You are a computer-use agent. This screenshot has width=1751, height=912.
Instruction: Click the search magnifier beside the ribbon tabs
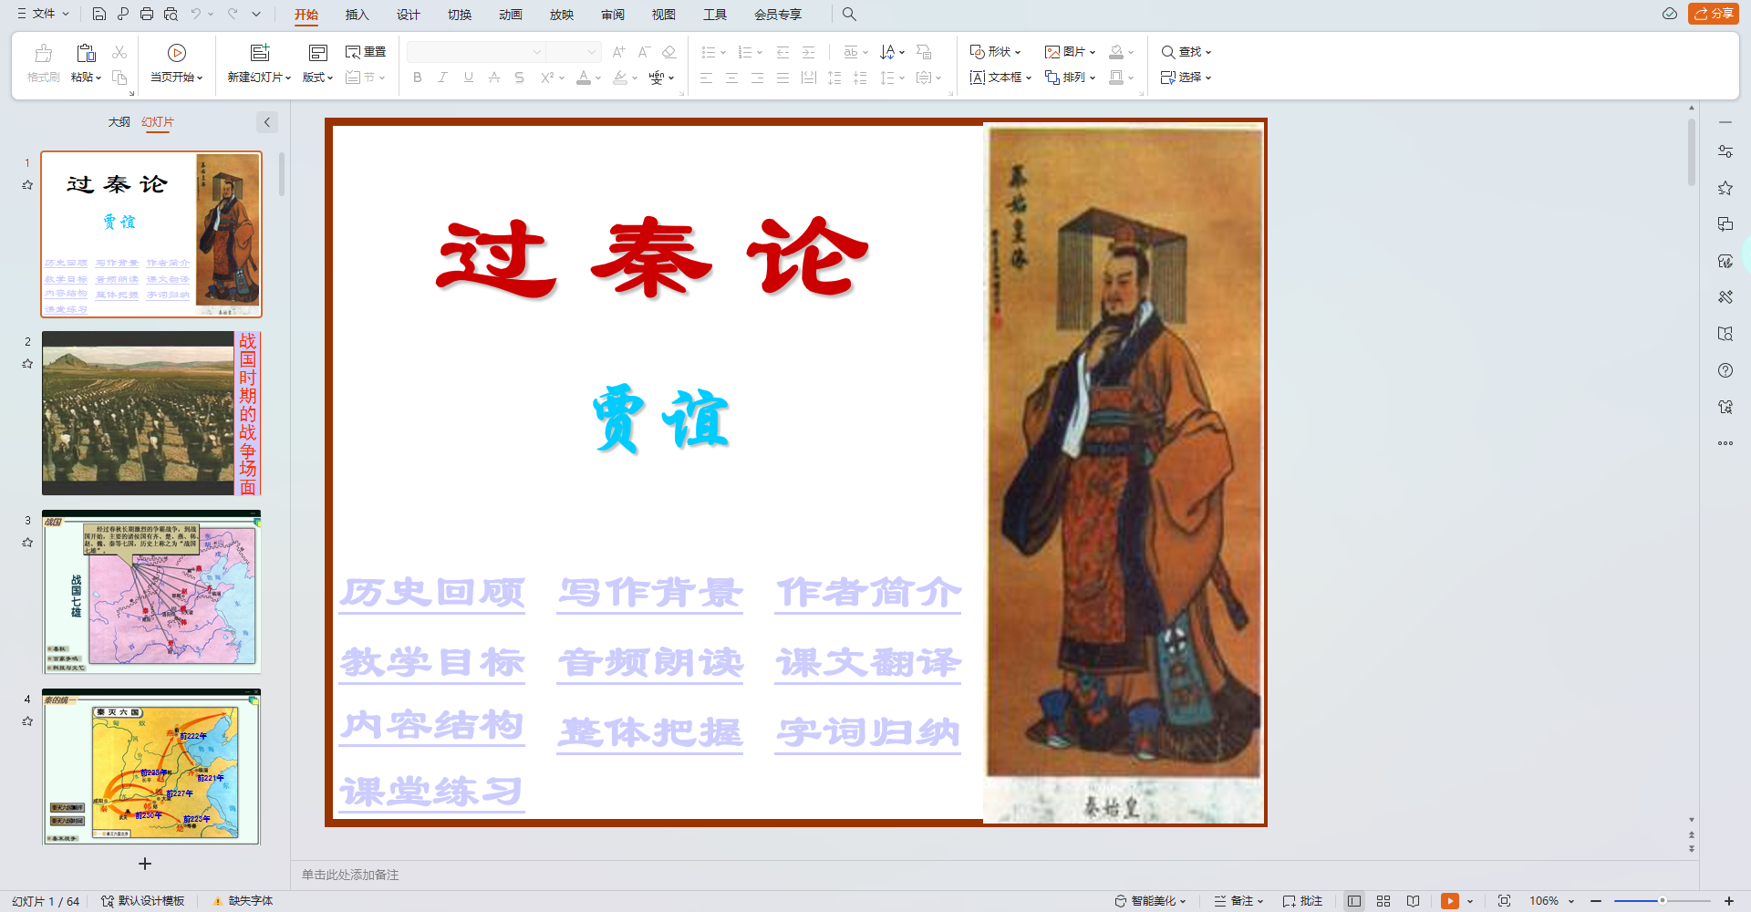[x=849, y=14]
